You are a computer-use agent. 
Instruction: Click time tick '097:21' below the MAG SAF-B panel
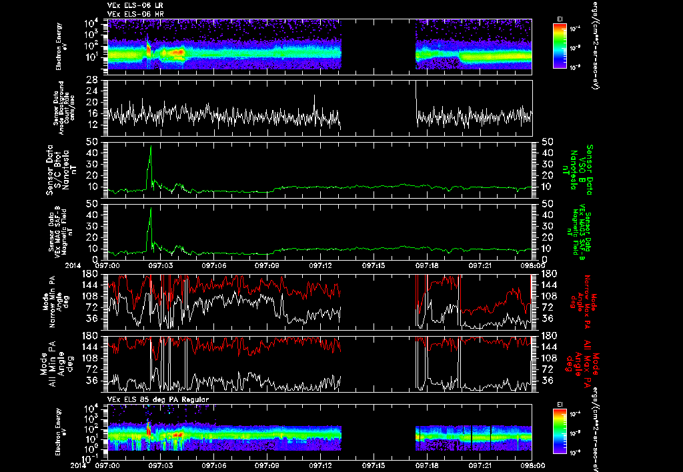tap(480, 265)
